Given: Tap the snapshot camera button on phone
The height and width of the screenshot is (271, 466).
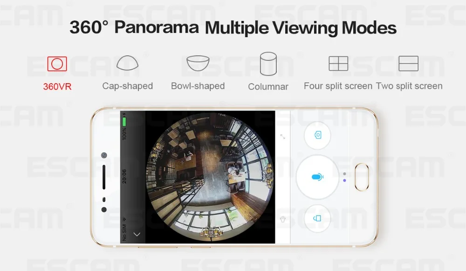Looking at the screenshot, I should click(317, 135).
